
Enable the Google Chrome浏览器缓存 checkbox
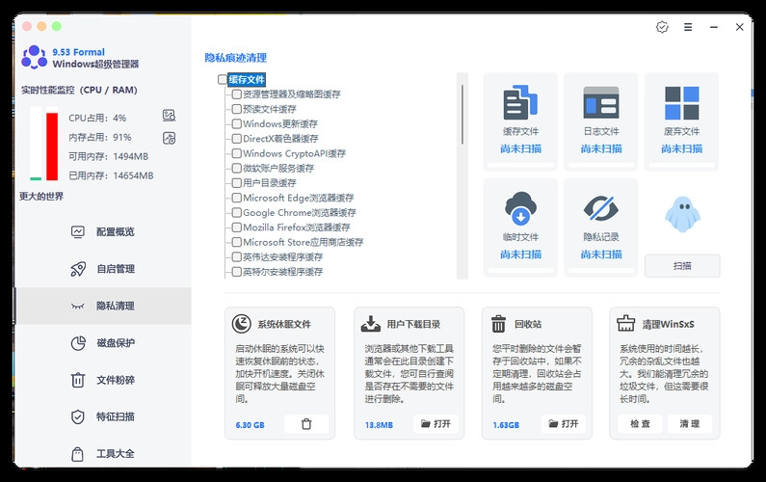point(236,213)
